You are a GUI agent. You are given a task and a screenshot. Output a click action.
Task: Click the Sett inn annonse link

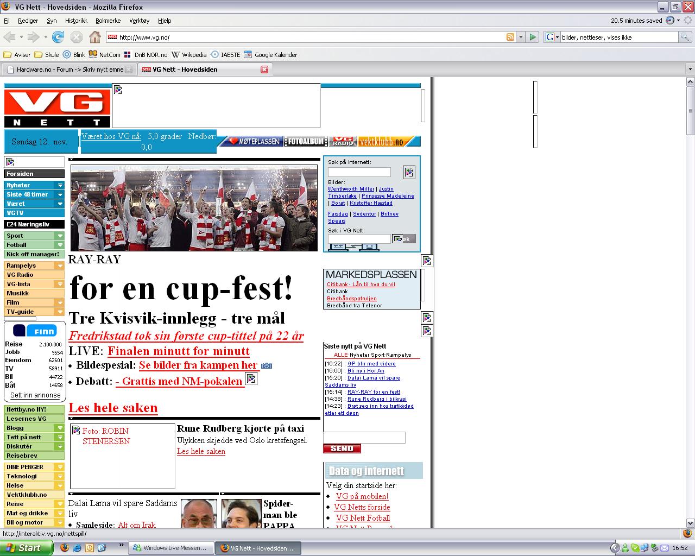pos(35,395)
